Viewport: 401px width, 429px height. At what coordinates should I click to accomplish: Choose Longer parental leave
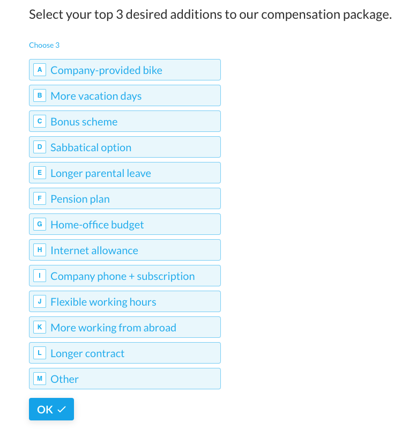[124, 173]
